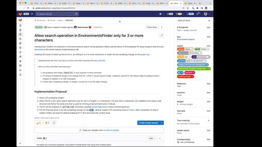Open issue actions kebab menu
The height and width of the screenshot is (147, 262).
point(162,27)
